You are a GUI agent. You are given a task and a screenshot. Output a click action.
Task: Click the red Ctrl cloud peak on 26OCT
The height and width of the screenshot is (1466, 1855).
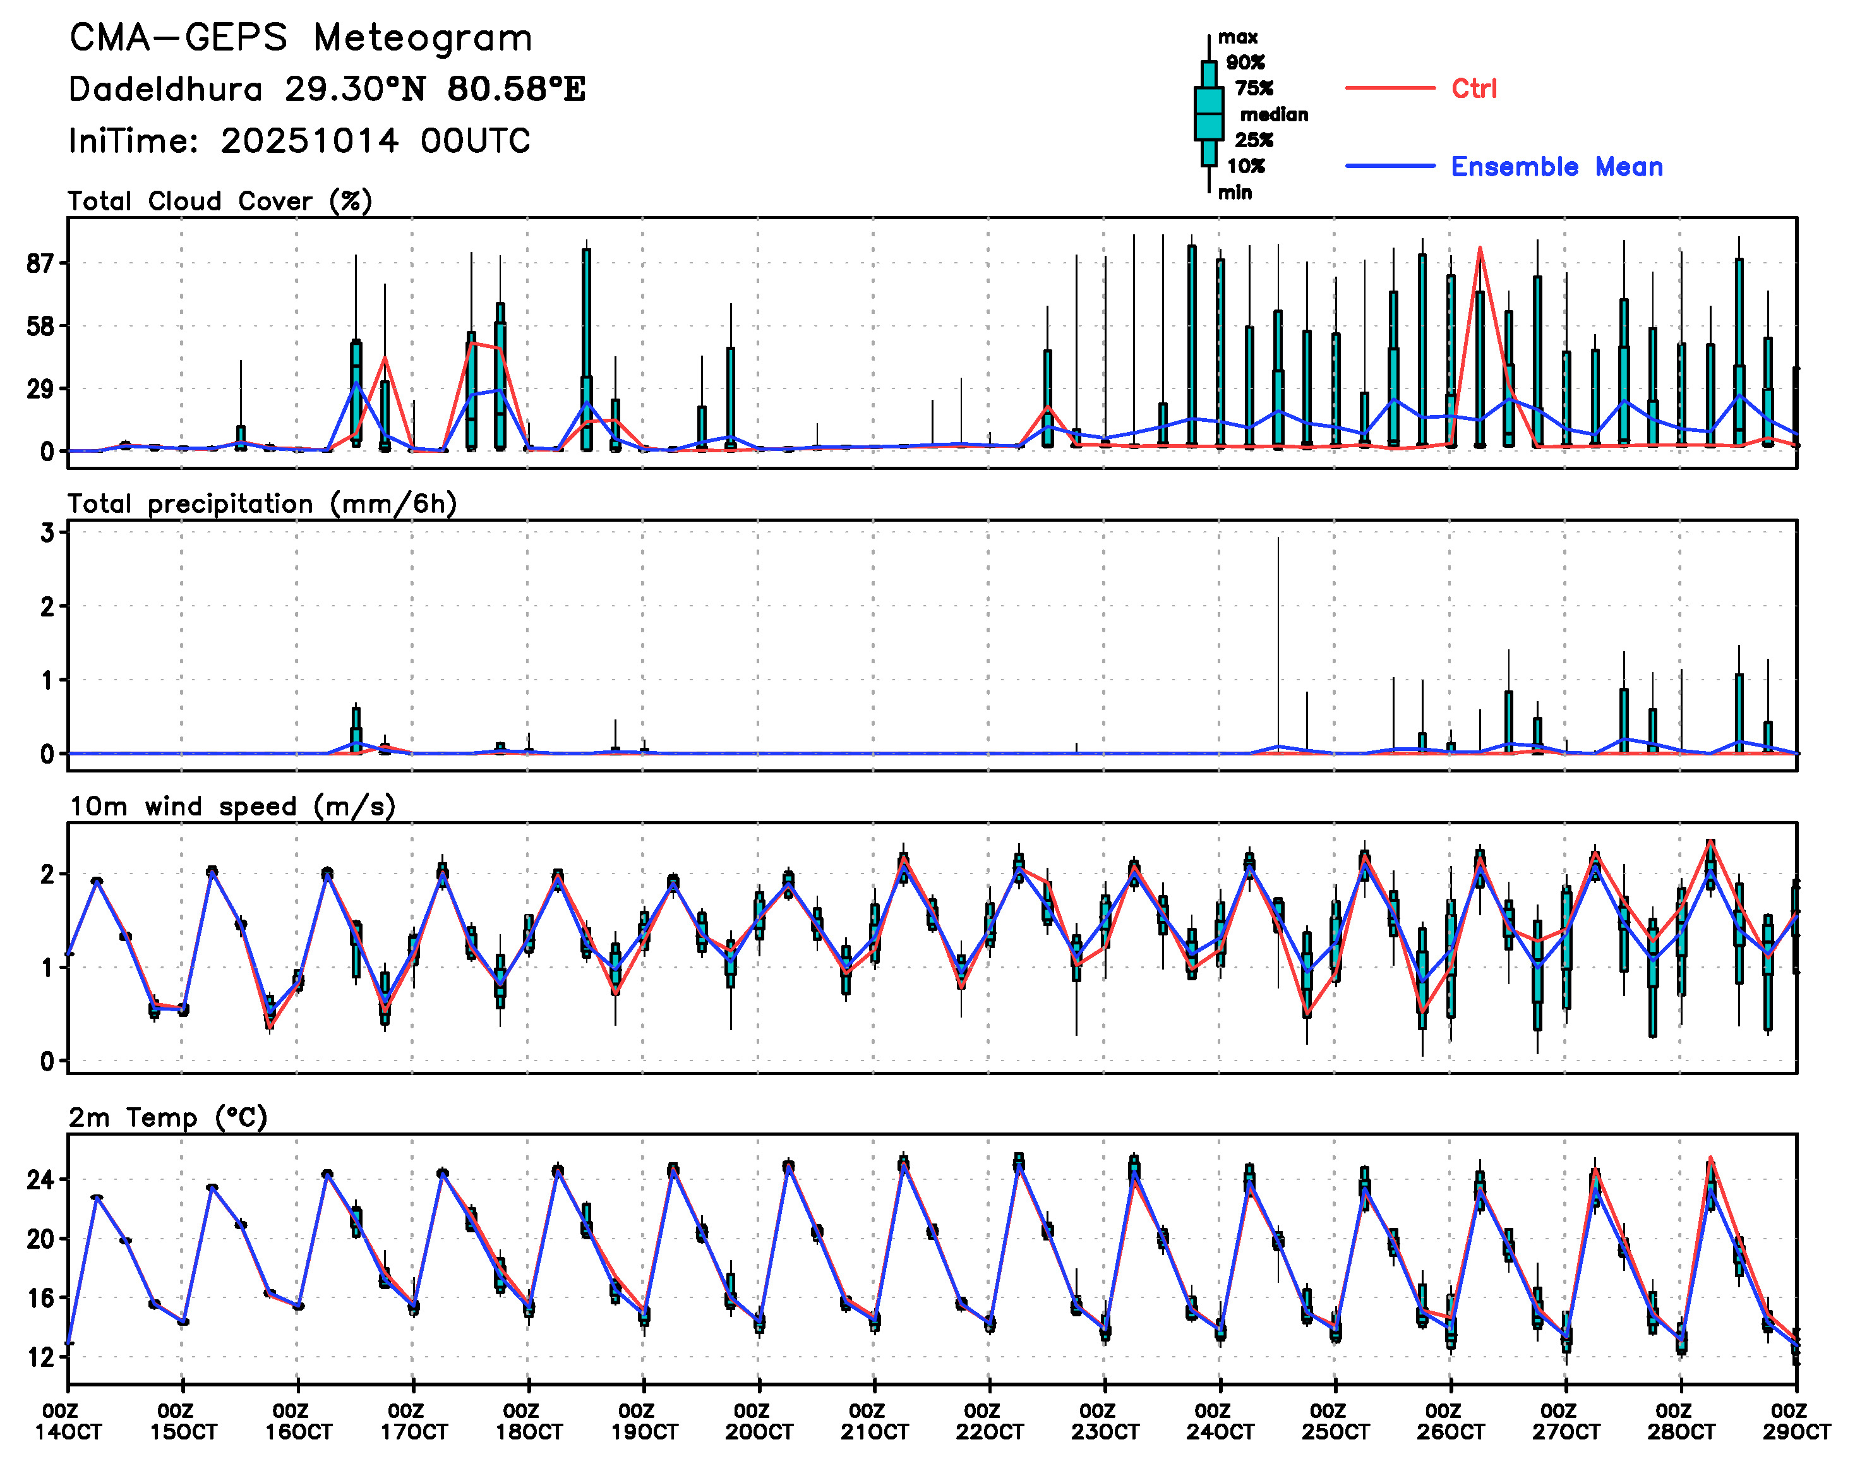(1480, 249)
